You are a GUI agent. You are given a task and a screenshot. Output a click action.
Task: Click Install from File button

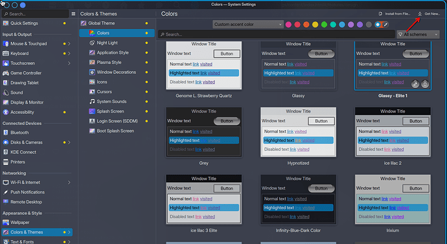(395, 14)
